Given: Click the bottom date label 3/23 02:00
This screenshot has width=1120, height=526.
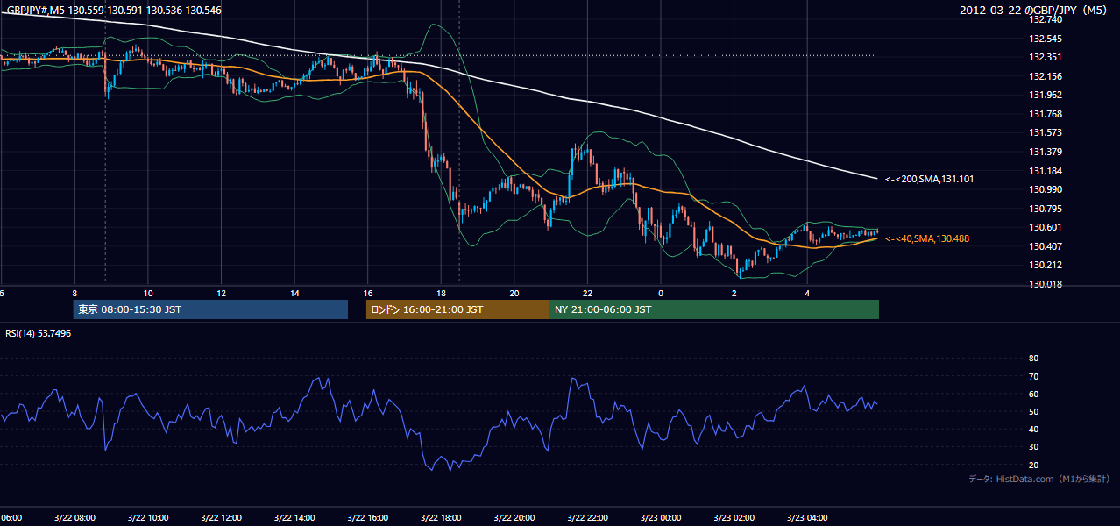Looking at the screenshot, I should click(x=734, y=517).
